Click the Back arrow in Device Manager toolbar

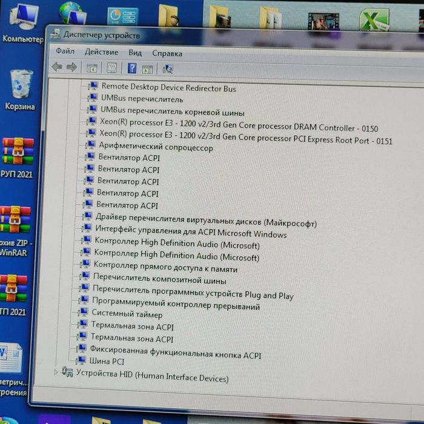point(57,67)
